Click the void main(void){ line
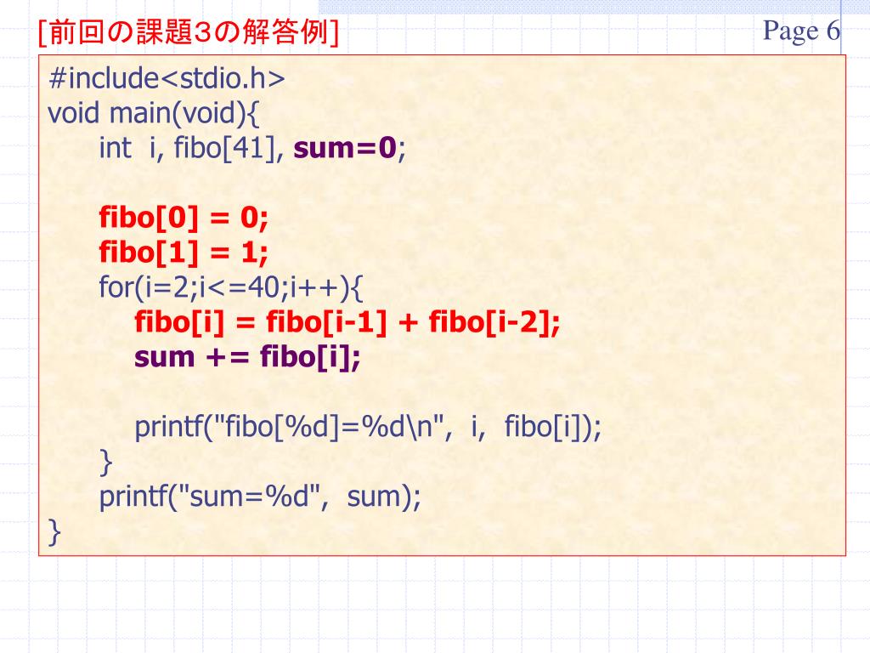This screenshot has width=870, height=653. pos(153,113)
